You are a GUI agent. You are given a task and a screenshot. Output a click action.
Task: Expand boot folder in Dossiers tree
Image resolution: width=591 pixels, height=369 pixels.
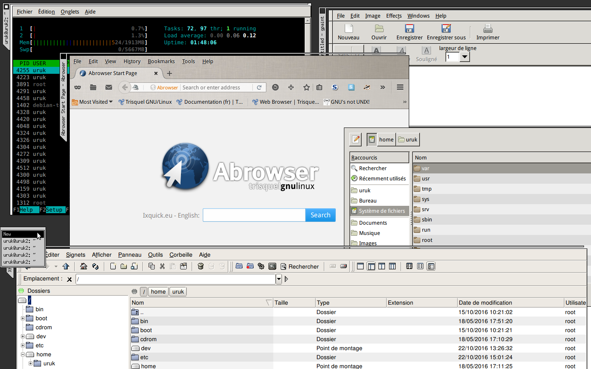pos(23,319)
